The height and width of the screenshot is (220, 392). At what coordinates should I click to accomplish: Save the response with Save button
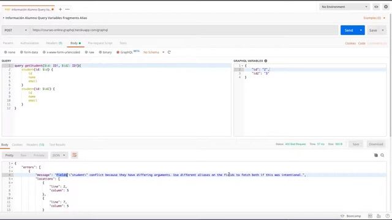tap(356, 144)
